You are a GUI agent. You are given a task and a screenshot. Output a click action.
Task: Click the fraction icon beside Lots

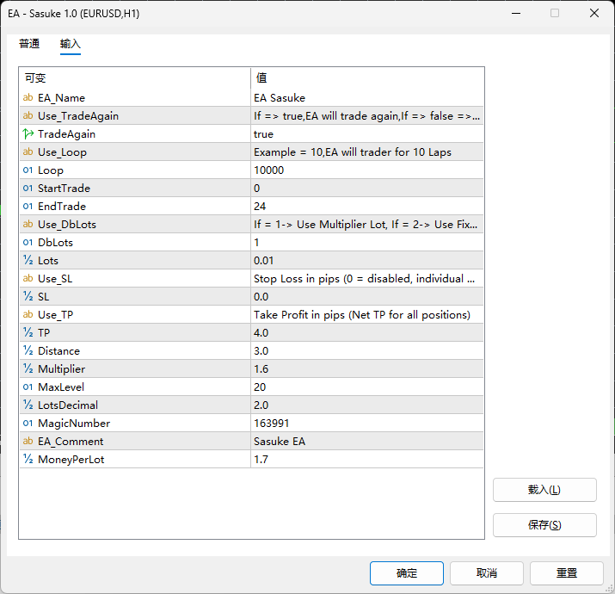tap(28, 260)
